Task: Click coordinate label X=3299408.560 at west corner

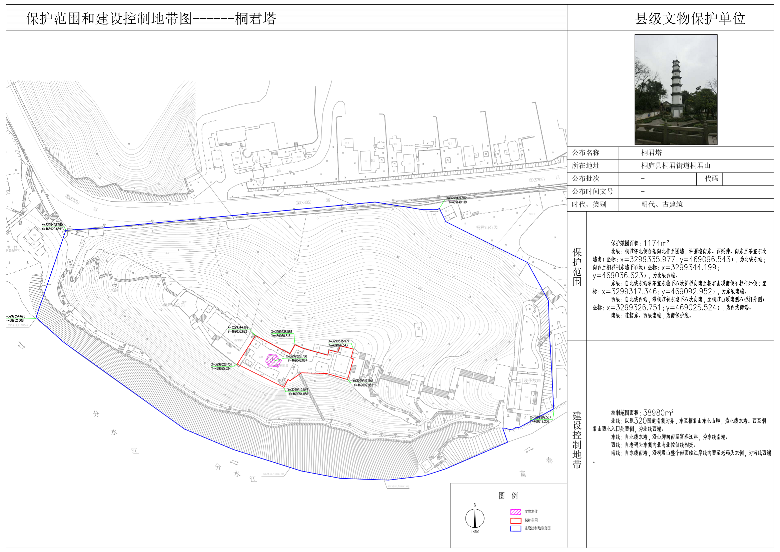Action: coord(52,225)
